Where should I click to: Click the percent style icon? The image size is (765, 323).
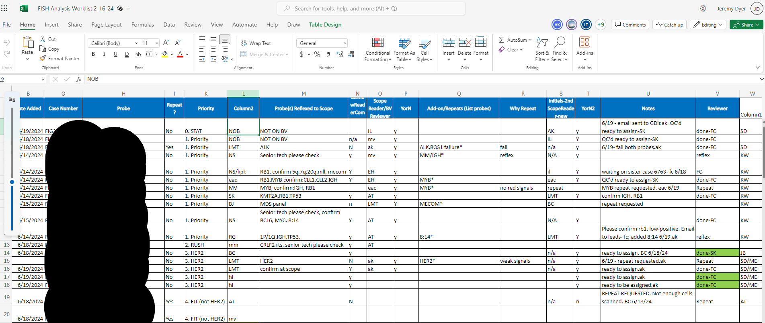[x=317, y=54]
